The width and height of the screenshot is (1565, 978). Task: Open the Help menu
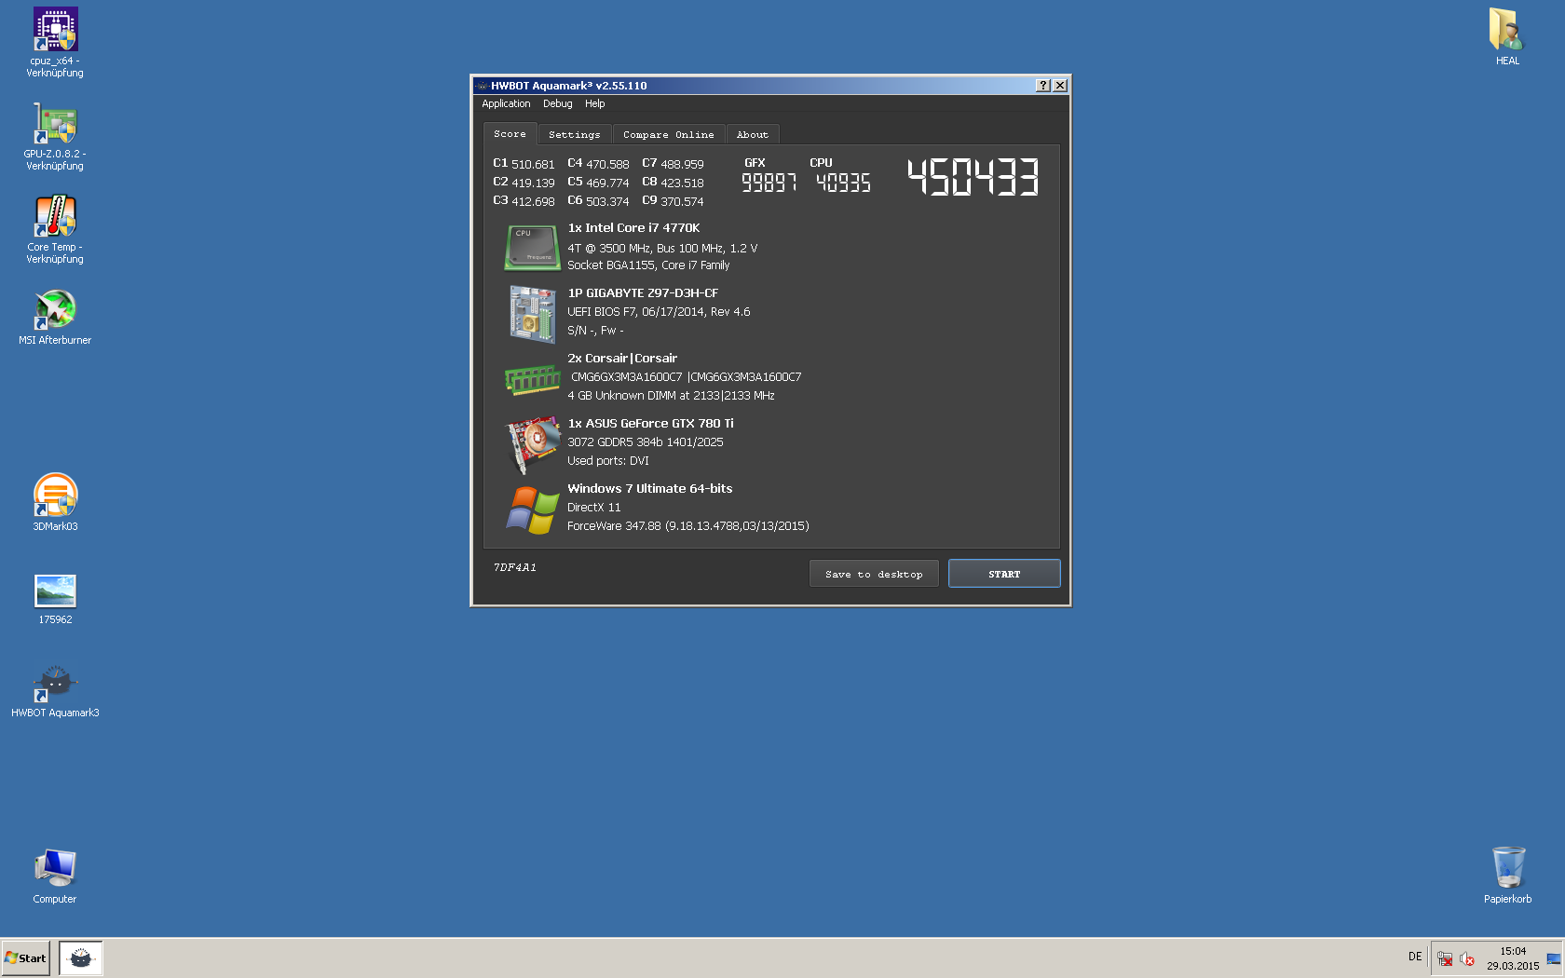(x=595, y=104)
